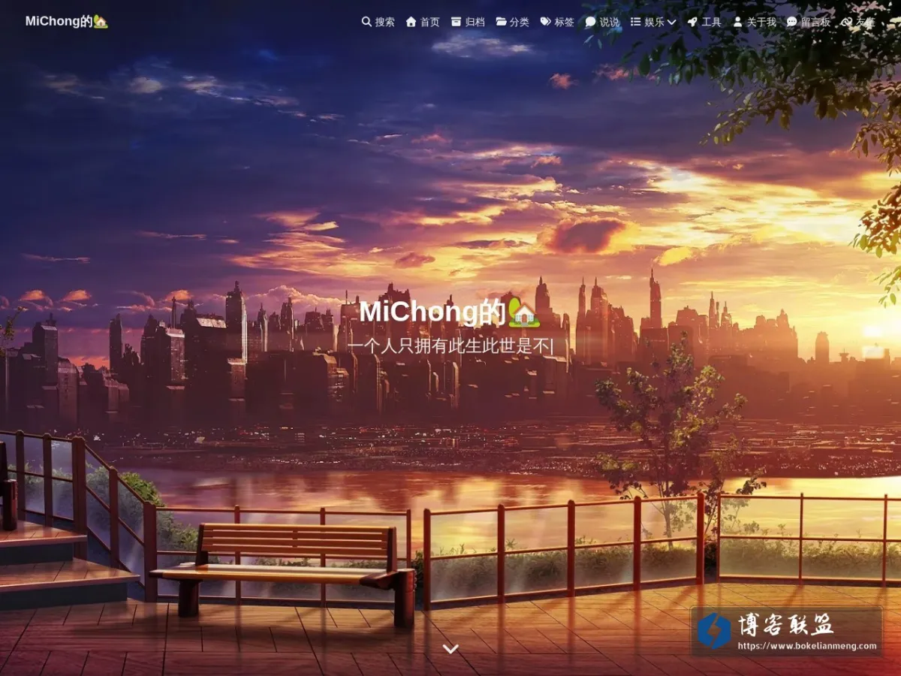
Task: Open the 归档 archive box icon
Action: [456, 22]
